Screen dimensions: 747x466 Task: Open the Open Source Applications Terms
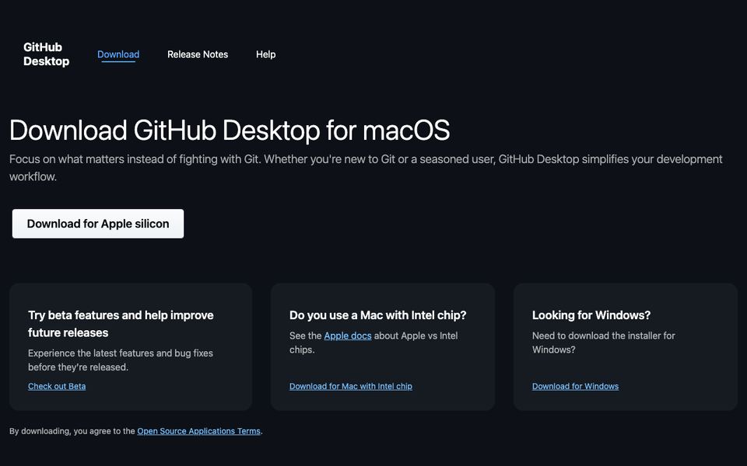pyautogui.click(x=198, y=431)
